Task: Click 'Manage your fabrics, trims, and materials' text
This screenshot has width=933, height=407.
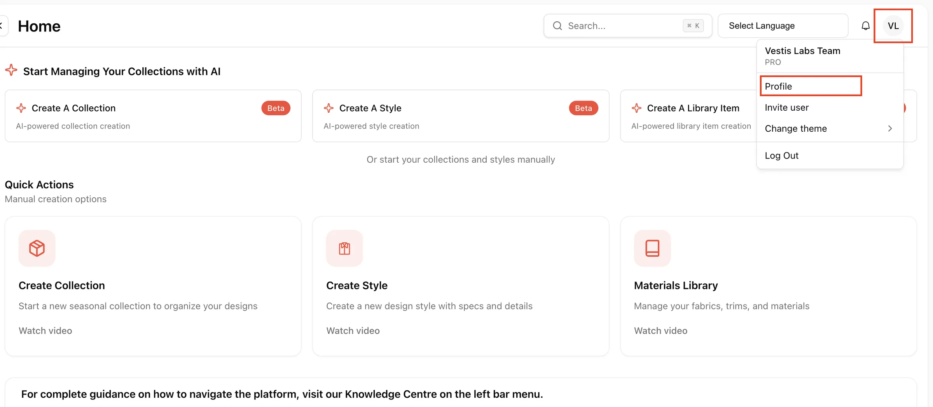Action: pos(722,306)
